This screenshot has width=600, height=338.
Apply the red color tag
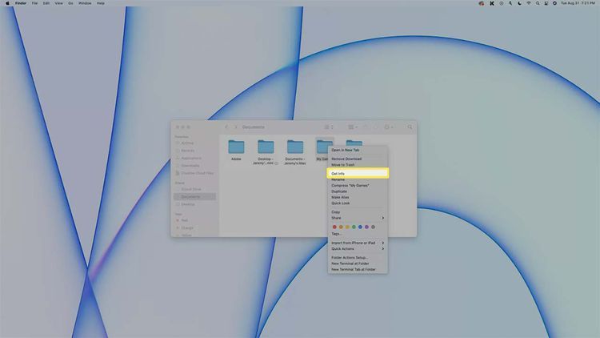point(334,227)
